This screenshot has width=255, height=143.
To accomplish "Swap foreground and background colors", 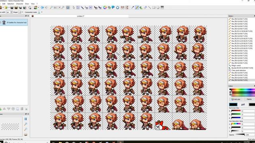I will [x=243, y=104].
